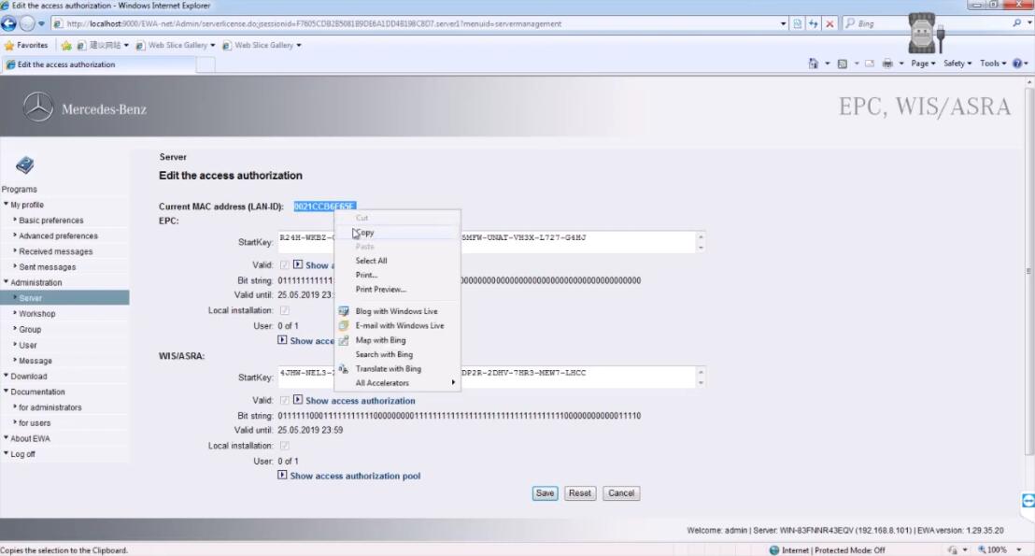The width and height of the screenshot is (1035, 556).
Task: Toggle the EPC Valid checkbox
Action: [285, 264]
